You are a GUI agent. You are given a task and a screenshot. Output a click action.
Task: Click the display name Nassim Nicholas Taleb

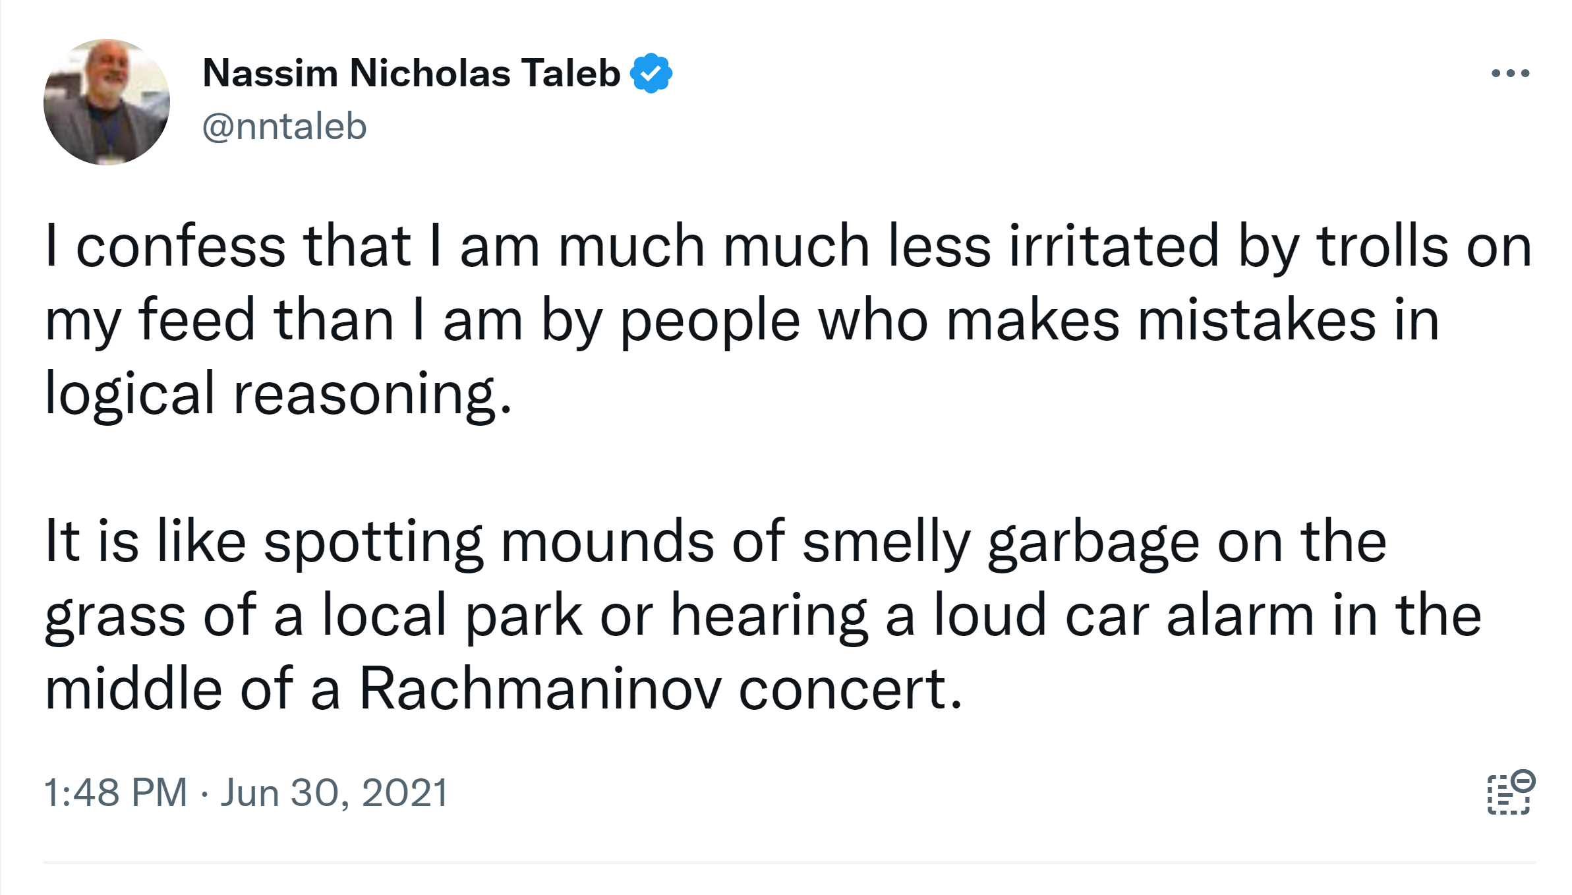[411, 73]
